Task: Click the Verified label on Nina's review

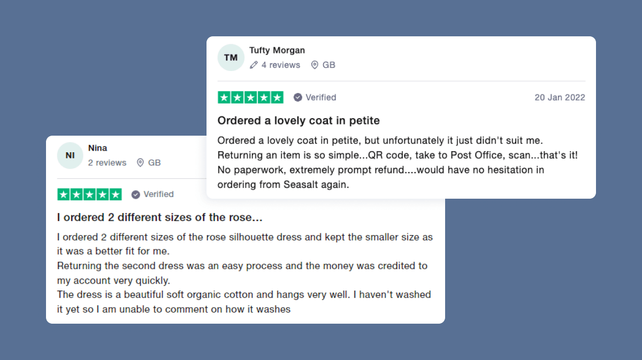Action: pos(158,194)
